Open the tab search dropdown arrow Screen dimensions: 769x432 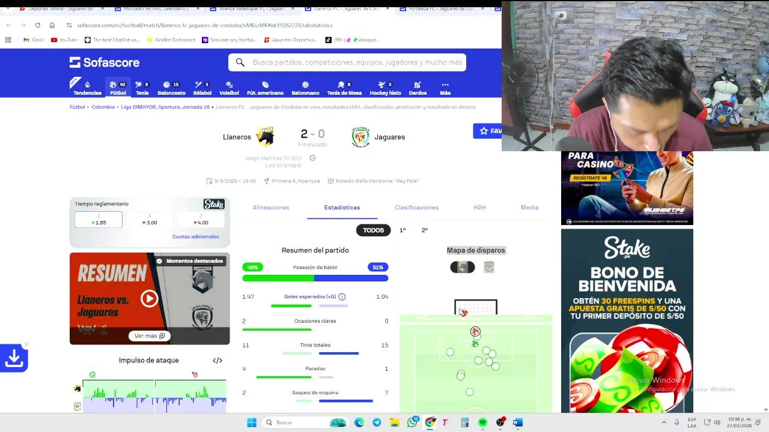point(8,8)
